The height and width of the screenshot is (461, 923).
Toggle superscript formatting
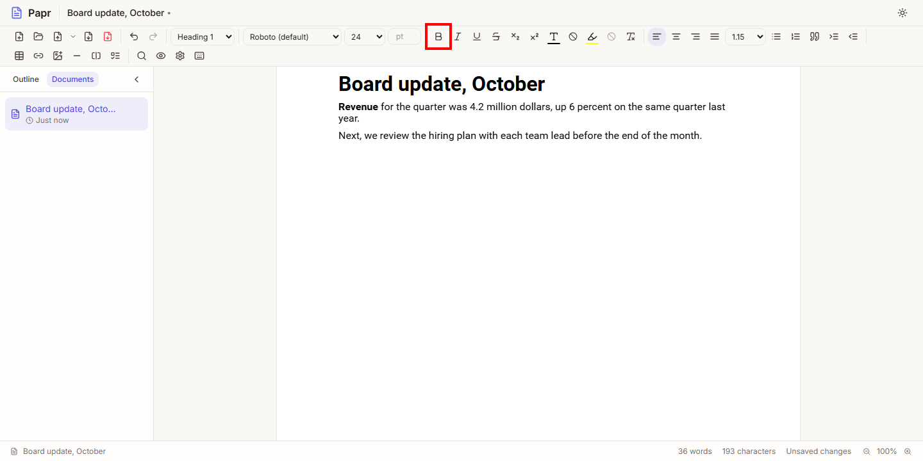(x=535, y=36)
